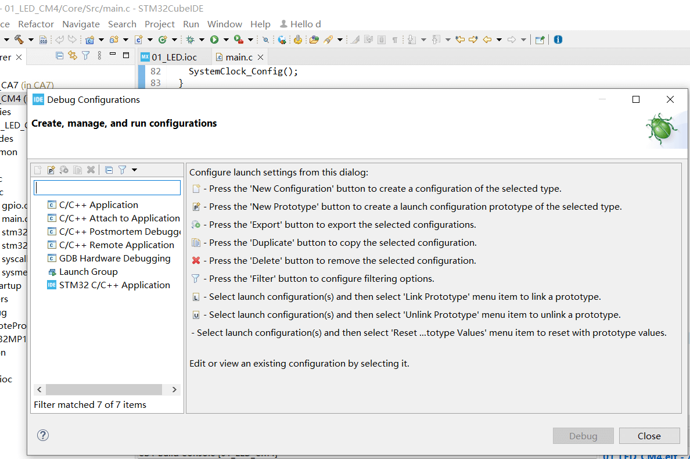
Task: Click the new C project icon
Action: [x=90, y=40]
